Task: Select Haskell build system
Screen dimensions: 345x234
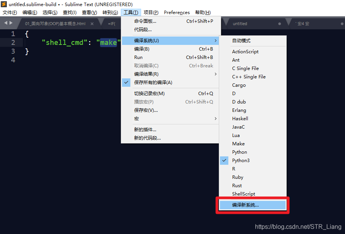Action: pyautogui.click(x=253, y=119)
